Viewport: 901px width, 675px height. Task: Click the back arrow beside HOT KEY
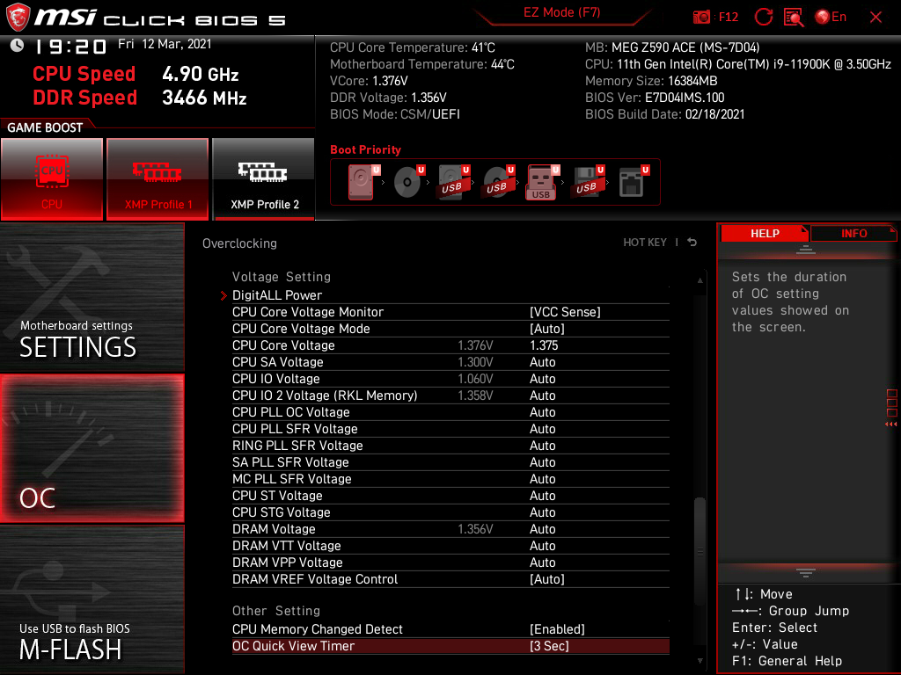point(692,243)
